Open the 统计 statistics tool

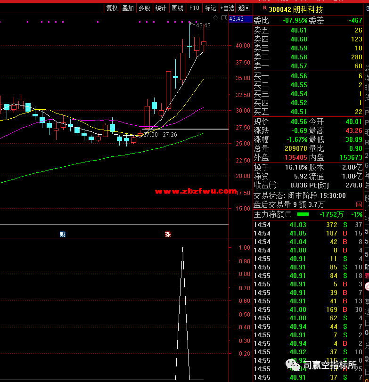[161, 8]
